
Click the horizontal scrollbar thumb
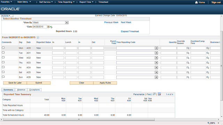[x=79, y=119]
